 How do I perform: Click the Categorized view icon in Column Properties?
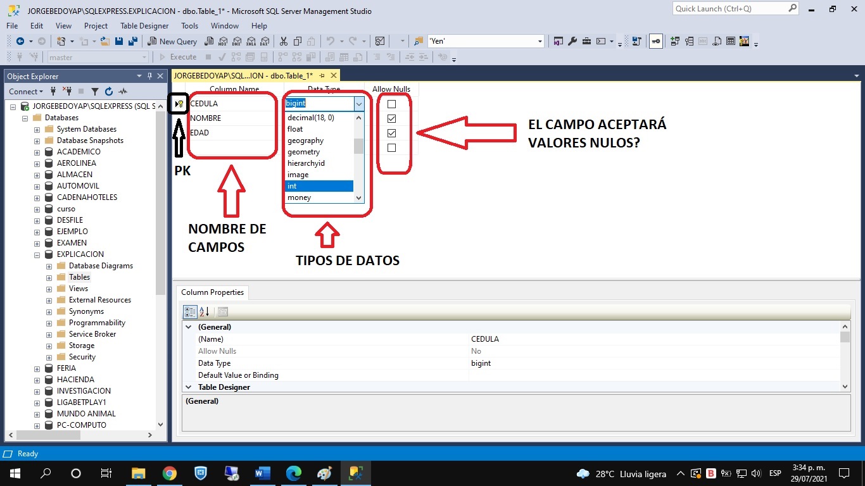pyautogui.click(x=189, y=311)
